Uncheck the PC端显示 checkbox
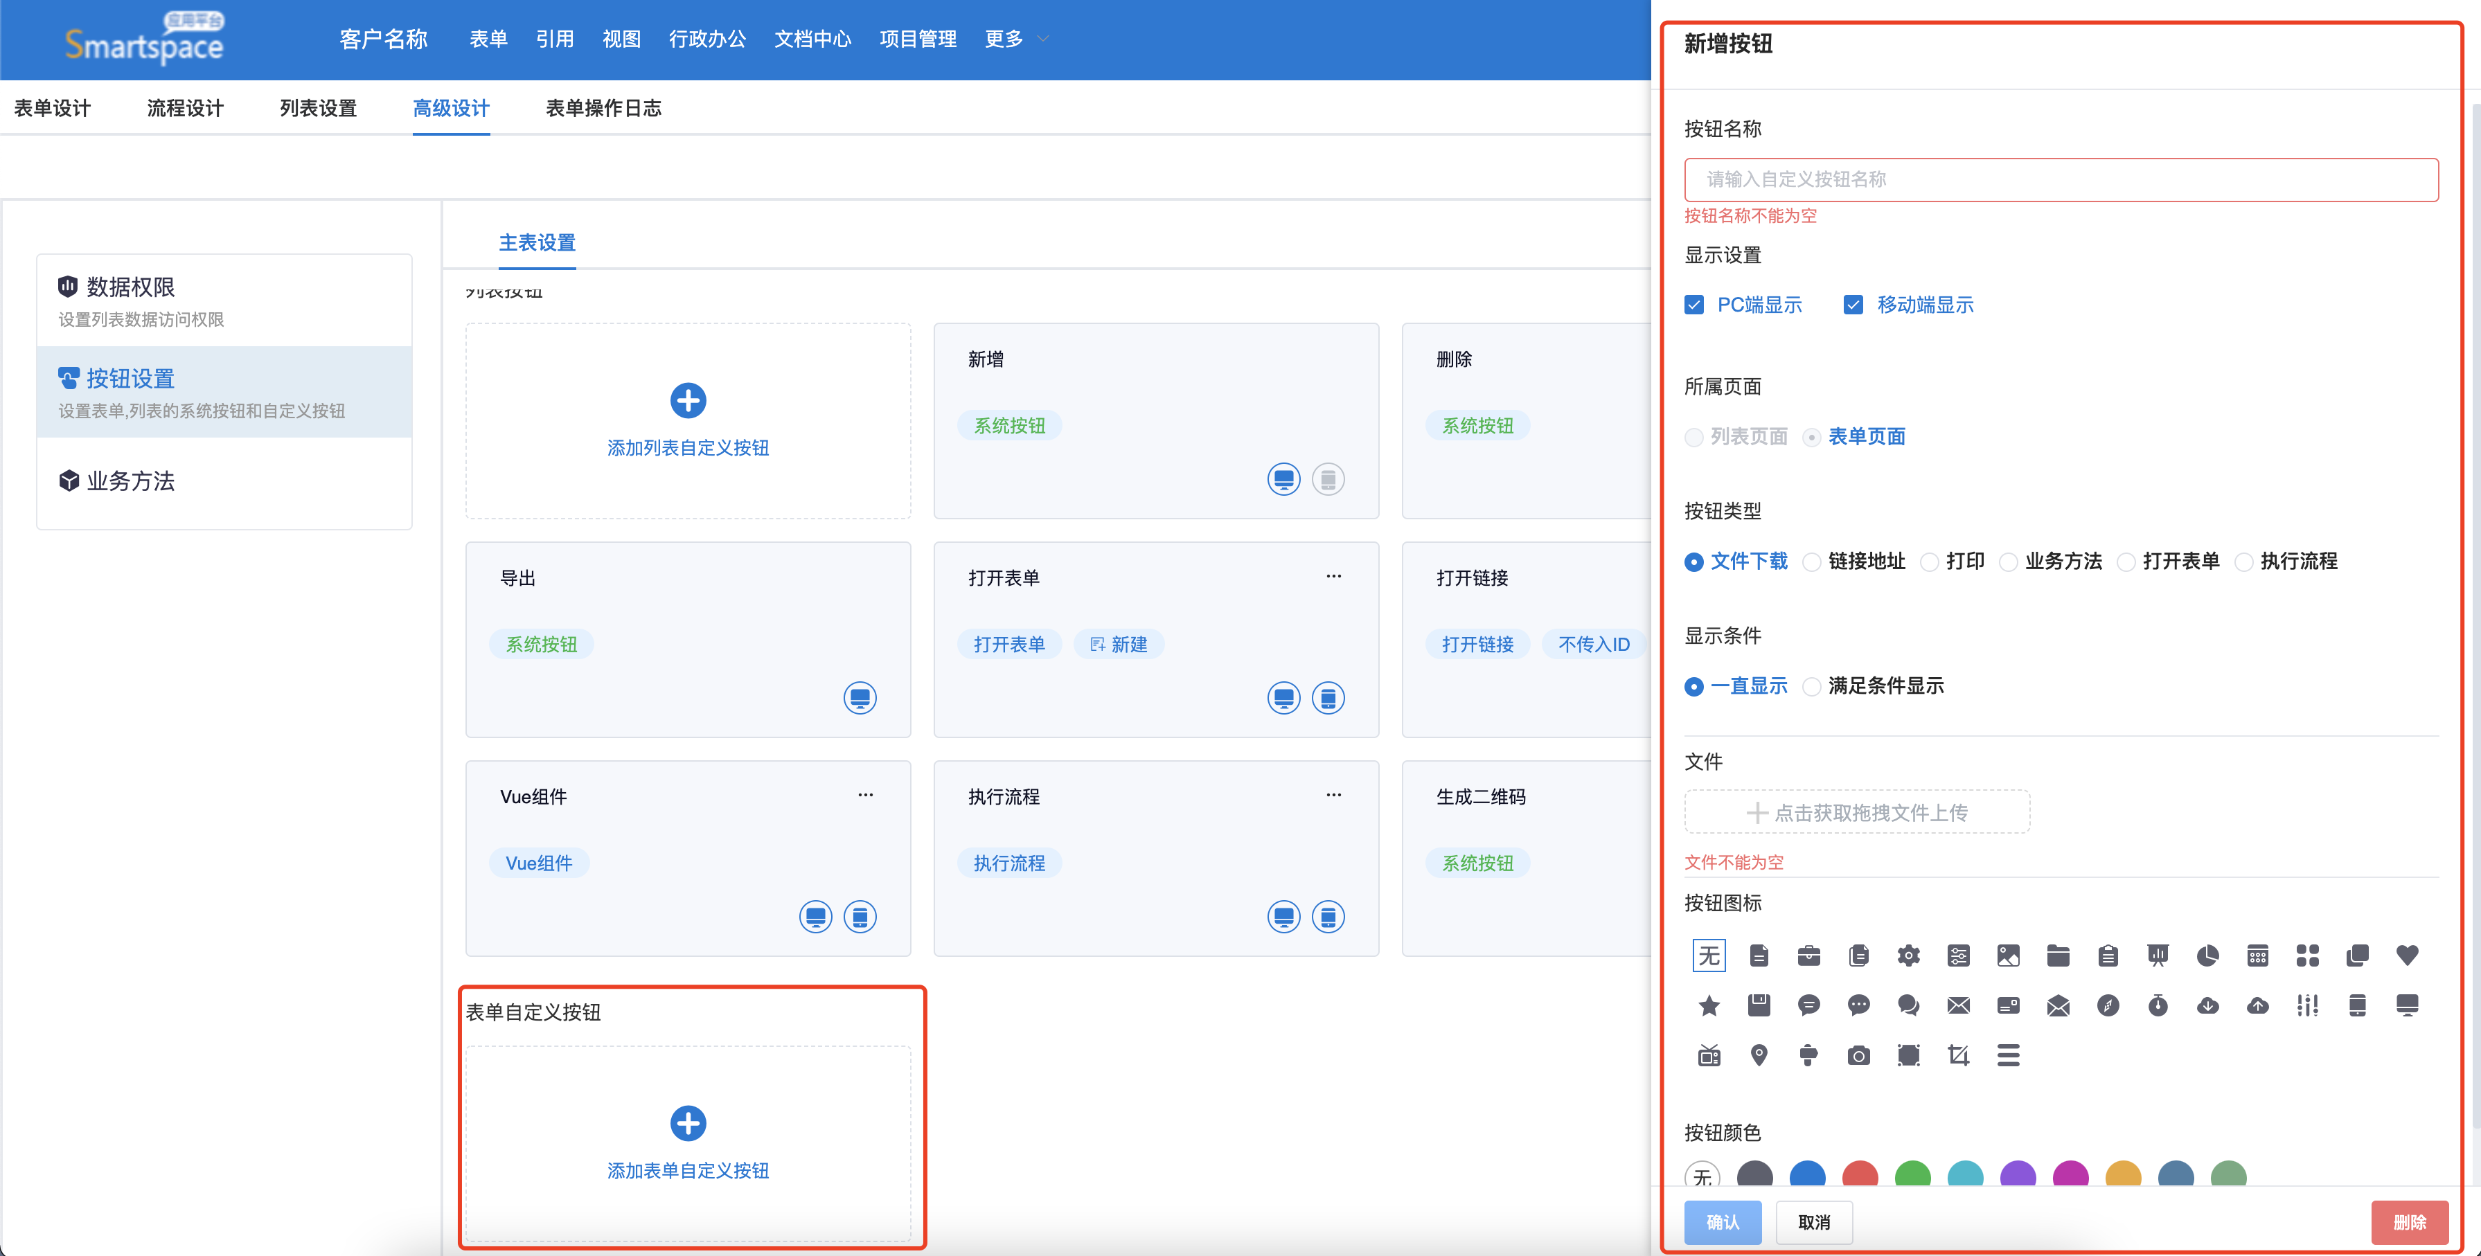This screenshot has width=2481, height=1256. pos(1694,305)
